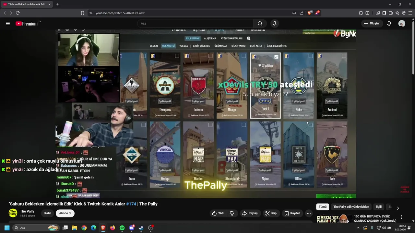Click the Windows taskbar search box
Screen dimensions: 415x233
(36, 228)
